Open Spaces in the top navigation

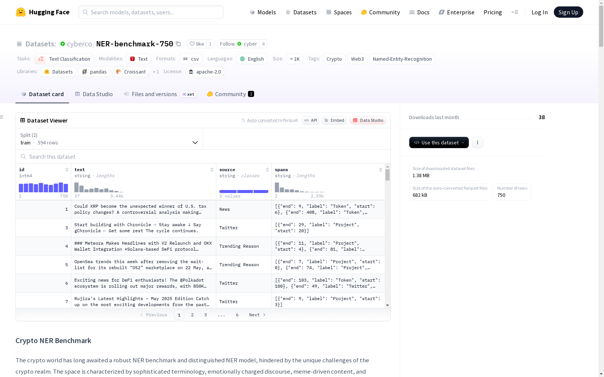click(x=339, y=12)
